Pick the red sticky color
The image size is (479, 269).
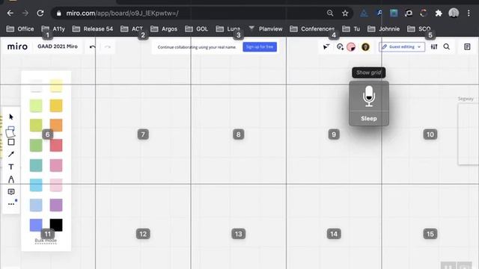(x=56, y=146)
